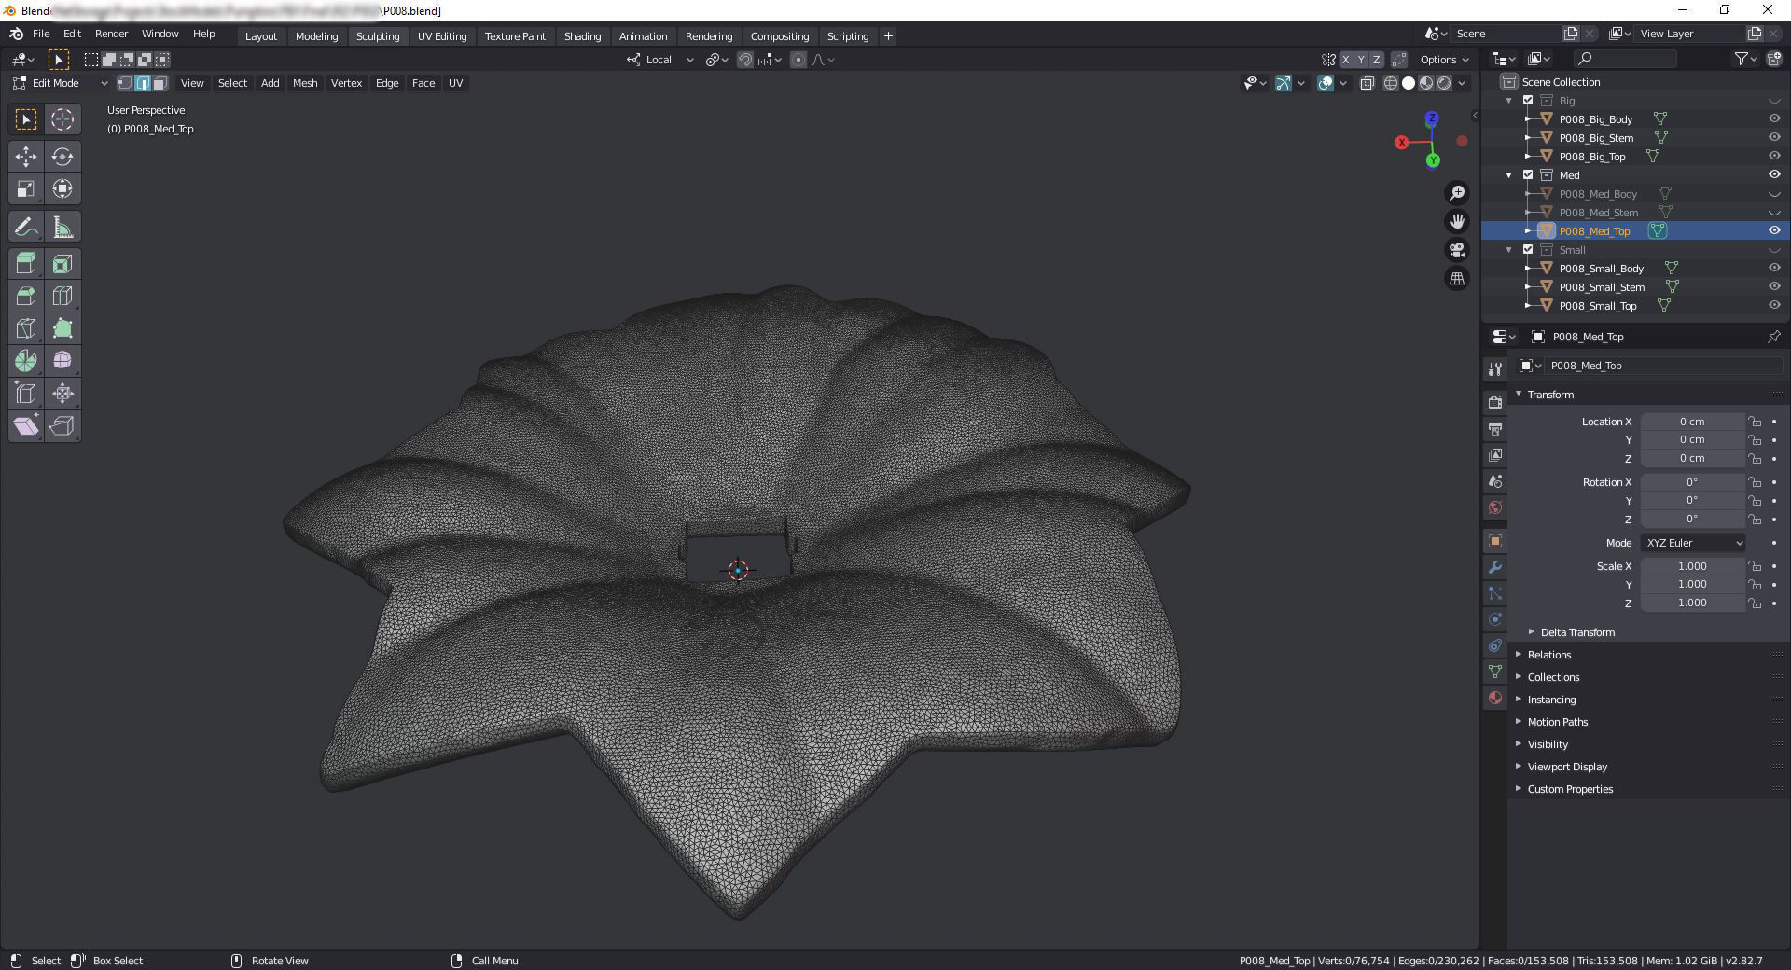
Task: Pick the Knife tool
Action: (x=26, y=329)
